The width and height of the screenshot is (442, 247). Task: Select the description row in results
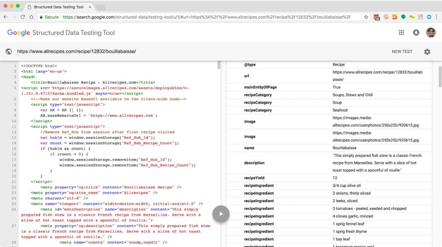[x=329, y=163]
